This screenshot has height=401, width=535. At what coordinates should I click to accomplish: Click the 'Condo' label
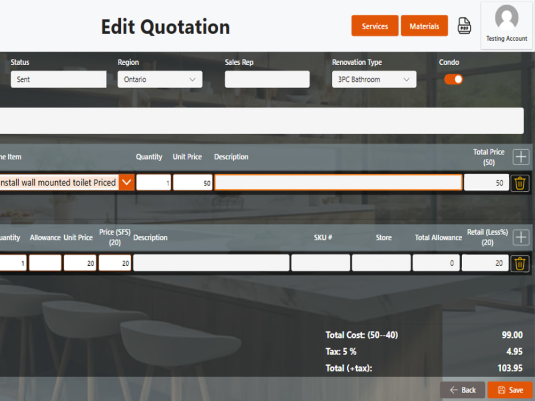[449, 63]
